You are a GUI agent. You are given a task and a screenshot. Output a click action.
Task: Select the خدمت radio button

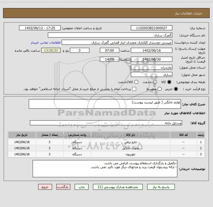click(x=155, y=82)
